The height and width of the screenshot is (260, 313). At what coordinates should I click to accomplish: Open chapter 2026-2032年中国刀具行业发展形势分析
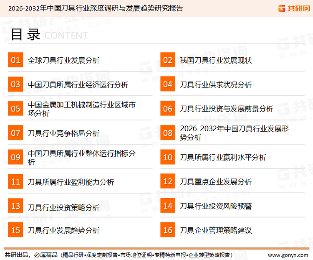(x=235, y=133)
